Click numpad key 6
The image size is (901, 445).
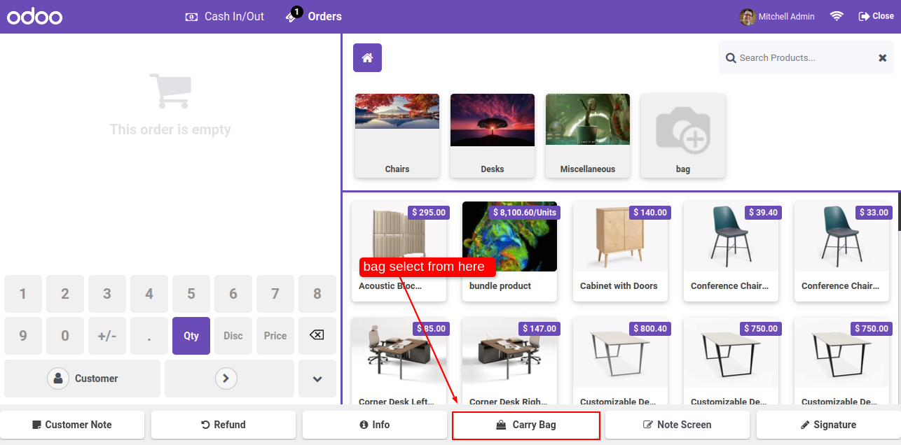click(233, 294)
